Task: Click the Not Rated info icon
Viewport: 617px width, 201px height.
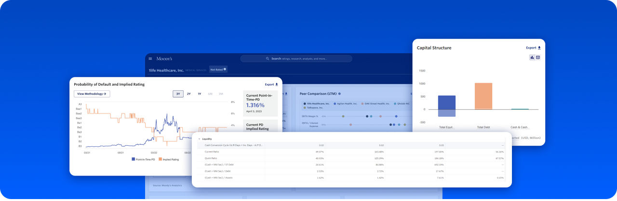Action: coord(225,69)
